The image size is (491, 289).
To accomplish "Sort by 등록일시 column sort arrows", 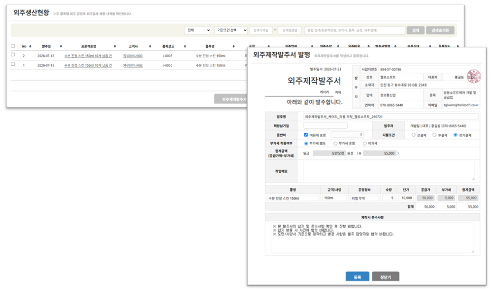I will 458,46.
